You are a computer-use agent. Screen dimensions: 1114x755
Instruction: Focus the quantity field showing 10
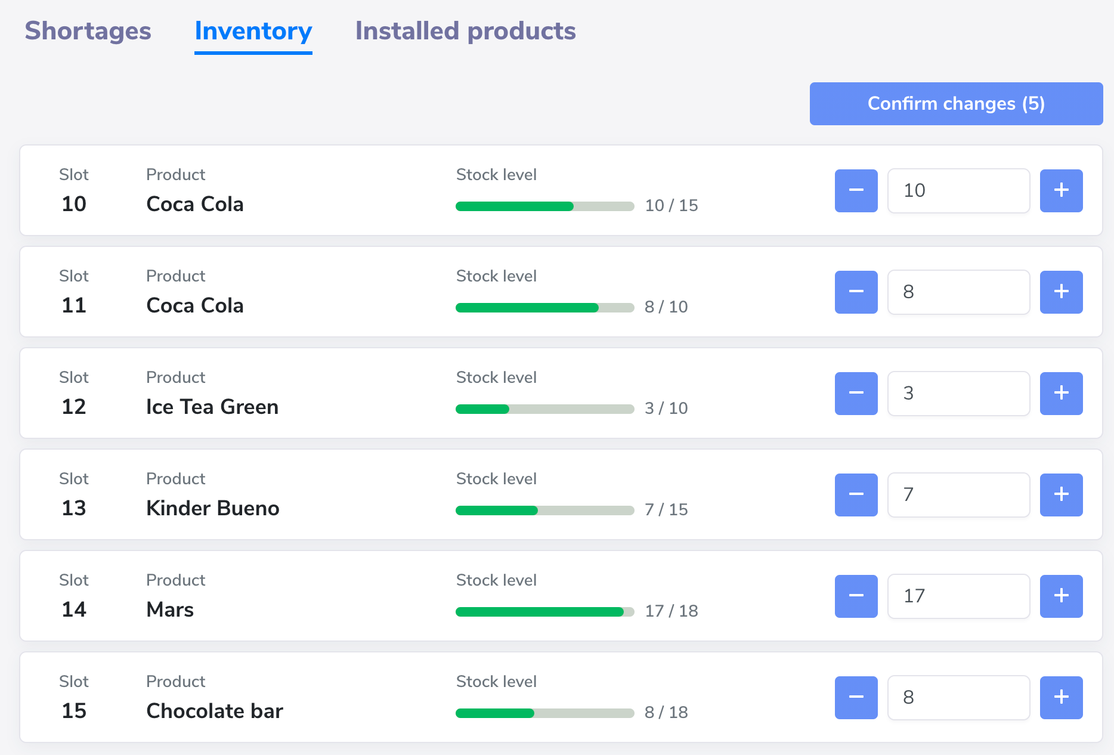(x=958, y=191)
